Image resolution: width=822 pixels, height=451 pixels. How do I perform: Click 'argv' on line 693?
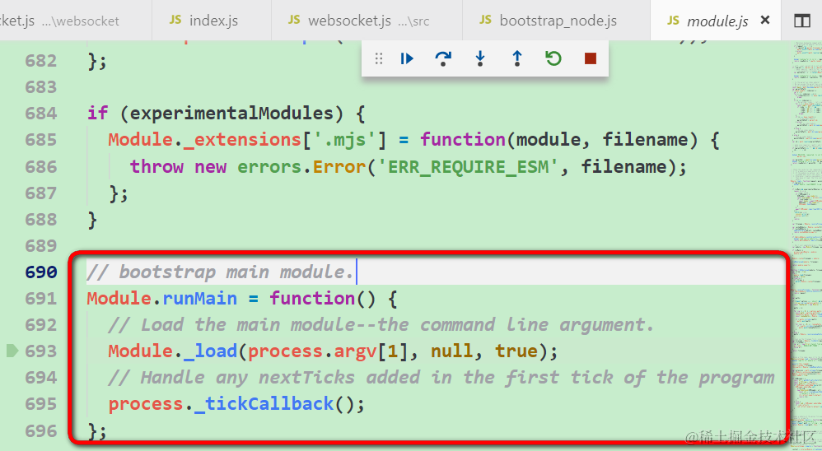pos(355,351)
